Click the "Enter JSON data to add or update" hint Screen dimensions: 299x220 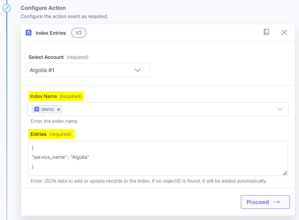pos(149,181)
